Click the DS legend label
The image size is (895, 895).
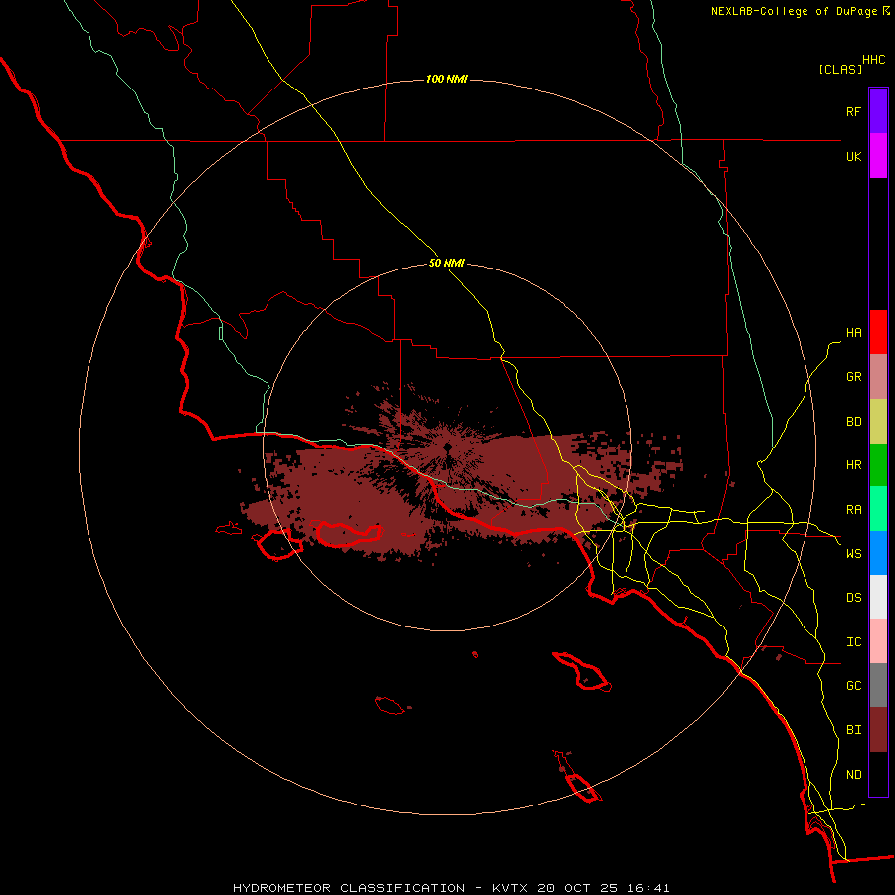(x=854, y=598)
